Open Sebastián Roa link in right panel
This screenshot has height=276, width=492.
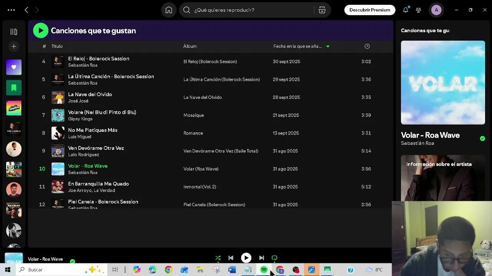tap(417, 143)
